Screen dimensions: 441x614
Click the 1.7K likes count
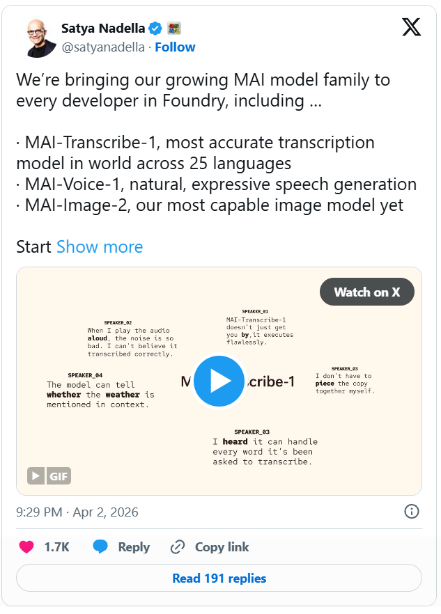point(56,547)
